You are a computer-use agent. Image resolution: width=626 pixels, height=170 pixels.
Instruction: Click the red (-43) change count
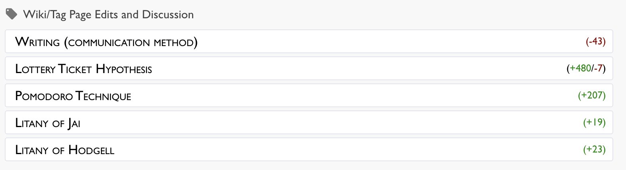[595, 41]
